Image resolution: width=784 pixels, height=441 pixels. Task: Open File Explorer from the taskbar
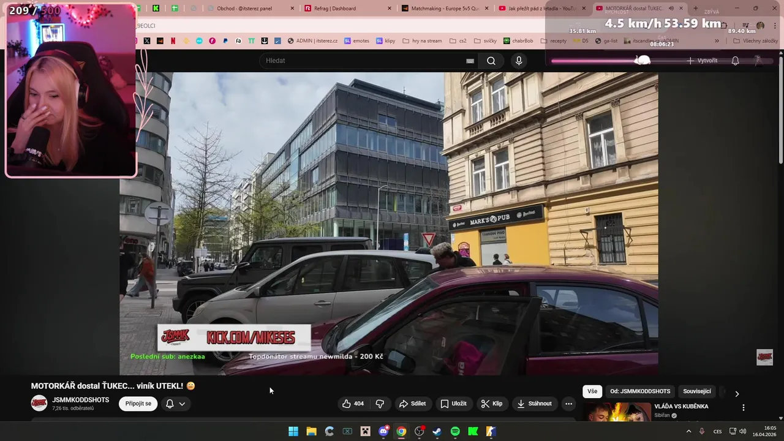(311, 431)
